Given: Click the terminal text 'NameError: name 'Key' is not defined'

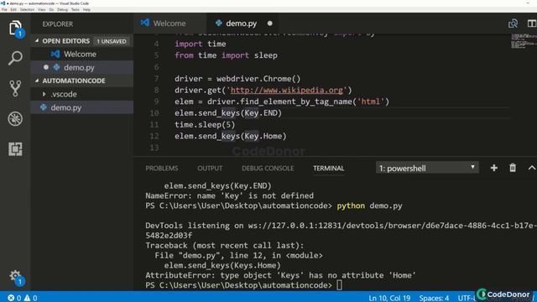Looking at the screenshot, I should tap(229, 195).
